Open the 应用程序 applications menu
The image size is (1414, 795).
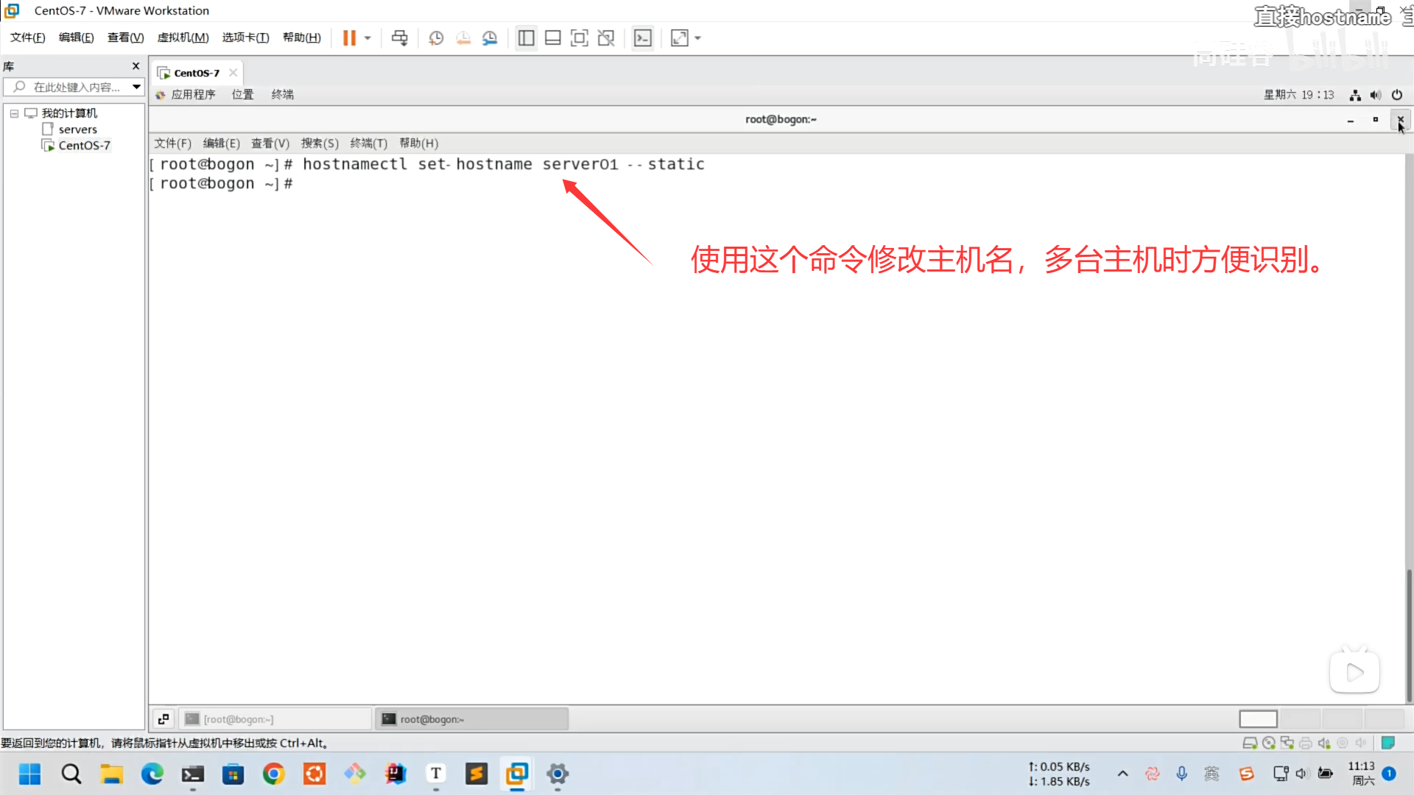pos(192,95)
